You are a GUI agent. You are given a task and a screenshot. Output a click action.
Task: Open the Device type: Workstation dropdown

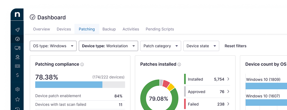tap(108, 46)
